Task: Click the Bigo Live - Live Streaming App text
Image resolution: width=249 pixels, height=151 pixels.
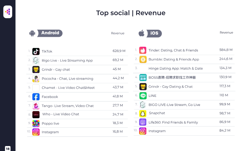Action: pyautogui.click(x=67, y=61)
